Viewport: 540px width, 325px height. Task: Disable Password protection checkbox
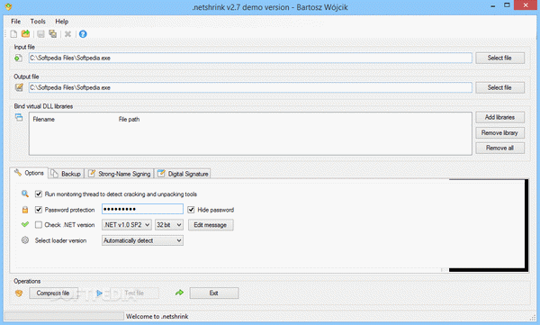pos(39,210)
